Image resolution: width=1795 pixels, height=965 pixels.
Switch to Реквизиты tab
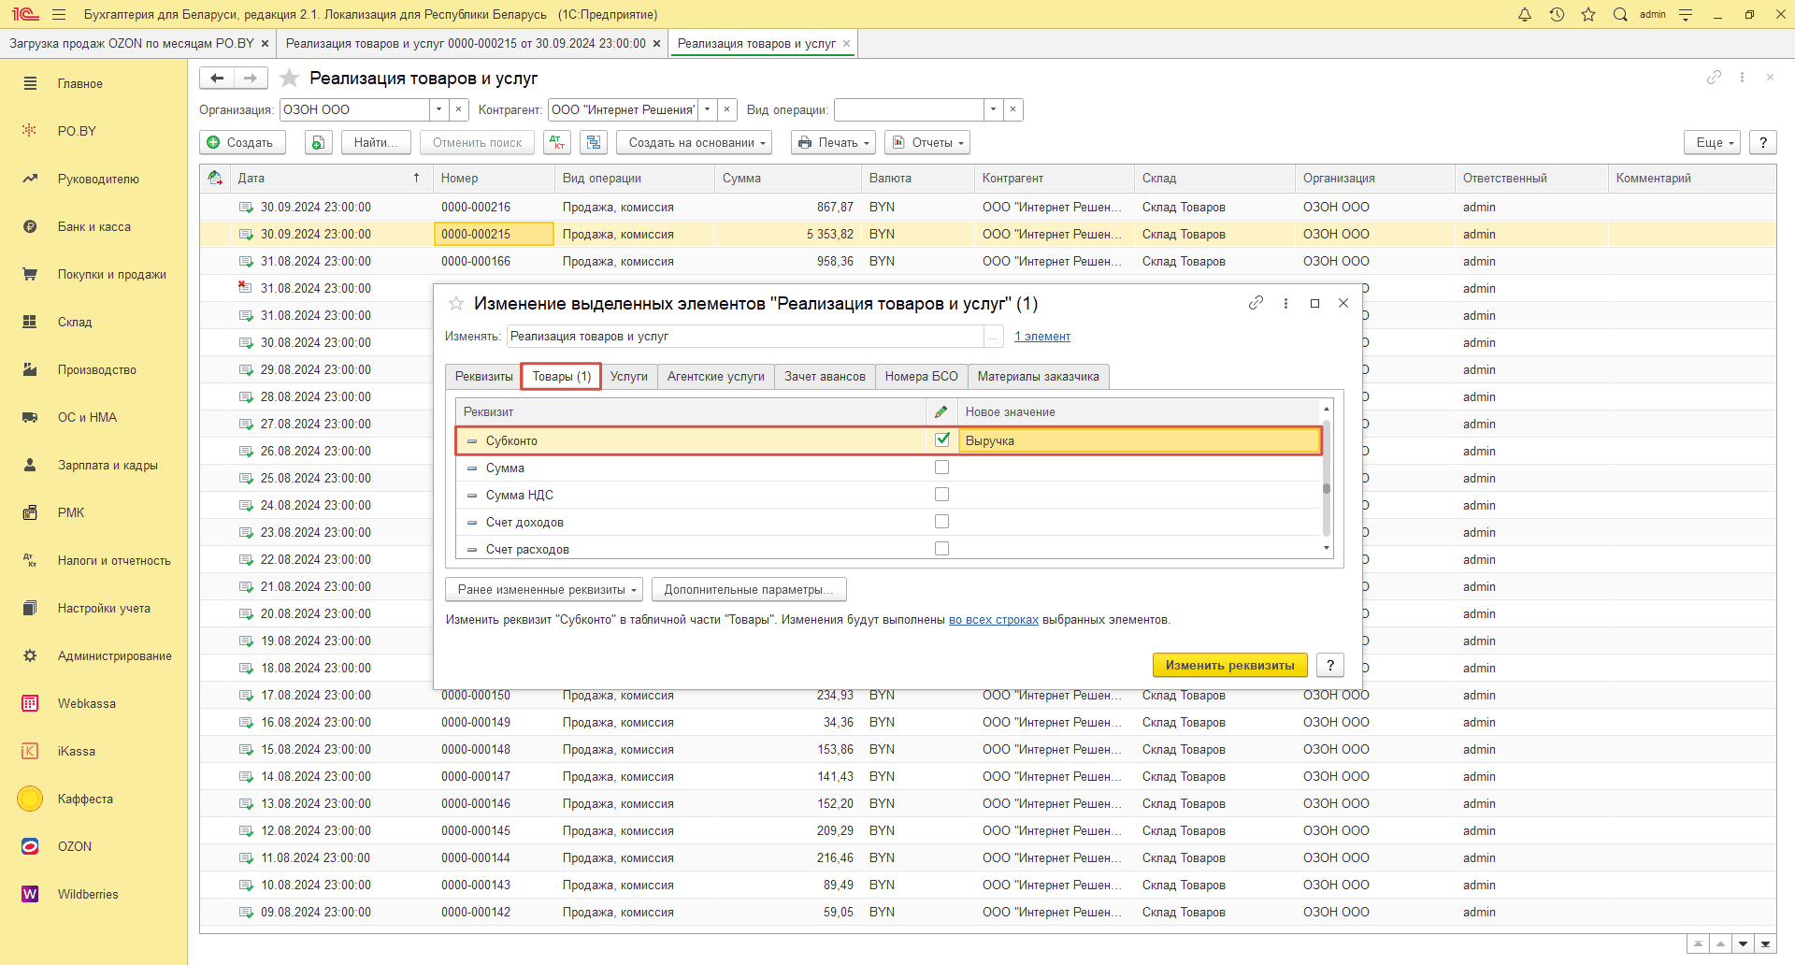point(483,376)
